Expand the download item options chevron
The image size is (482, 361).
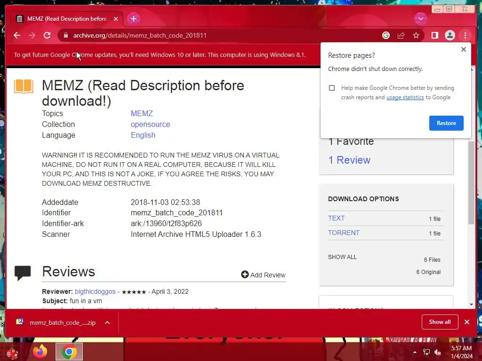[x=107, y=322]
